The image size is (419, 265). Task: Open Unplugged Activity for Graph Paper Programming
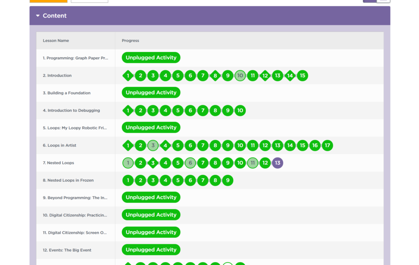point(151,58)
